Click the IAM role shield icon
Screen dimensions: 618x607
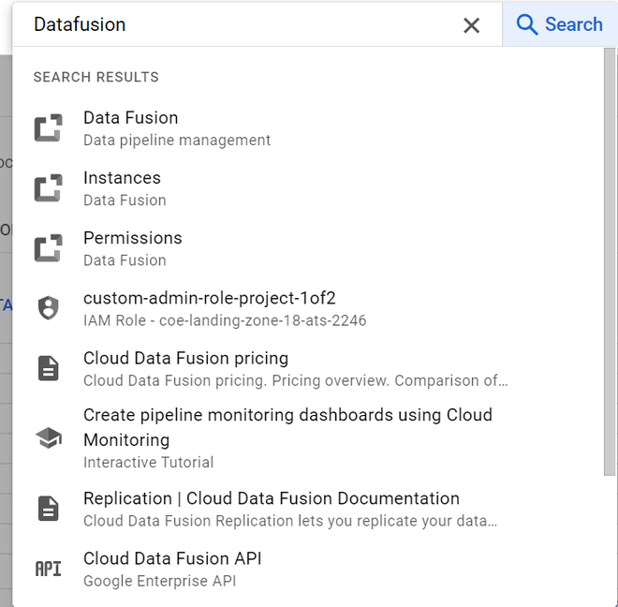tap(48, 308)
